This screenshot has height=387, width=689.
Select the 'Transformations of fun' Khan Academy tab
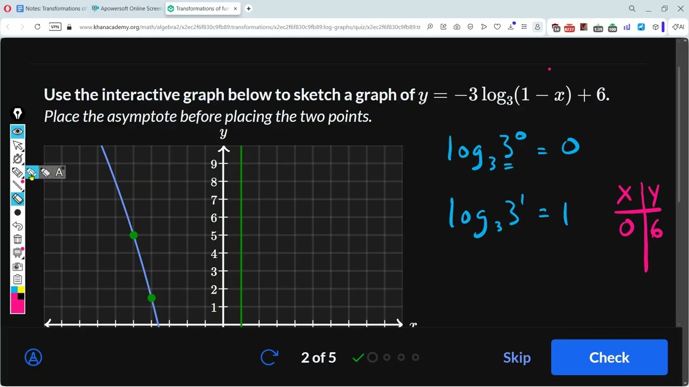point(202,9)
